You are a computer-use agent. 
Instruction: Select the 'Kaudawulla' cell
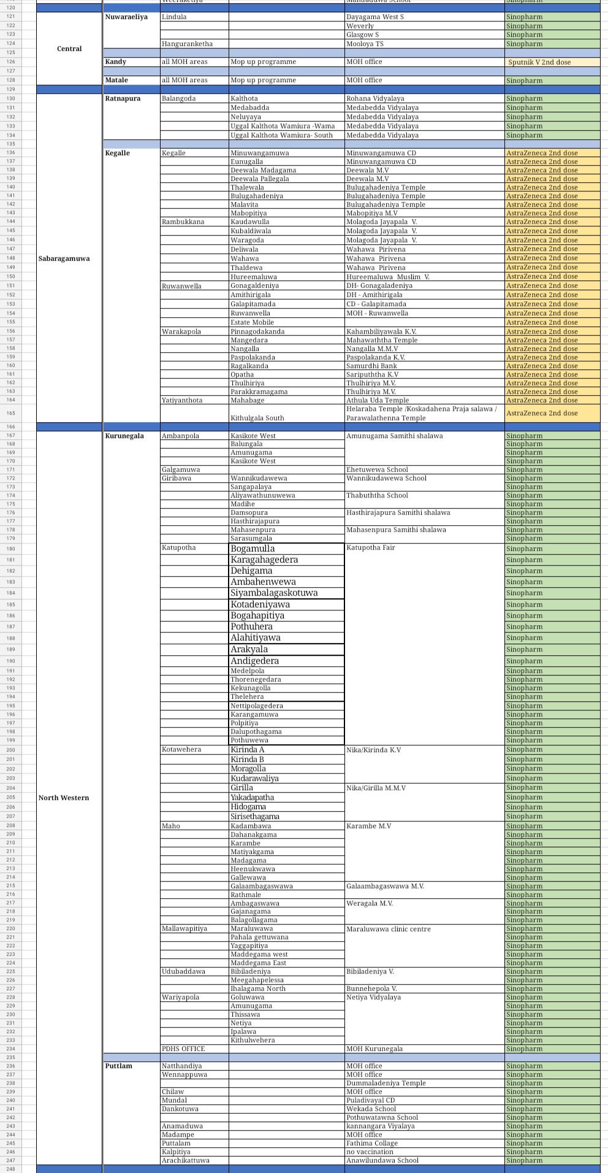(287, 221)
